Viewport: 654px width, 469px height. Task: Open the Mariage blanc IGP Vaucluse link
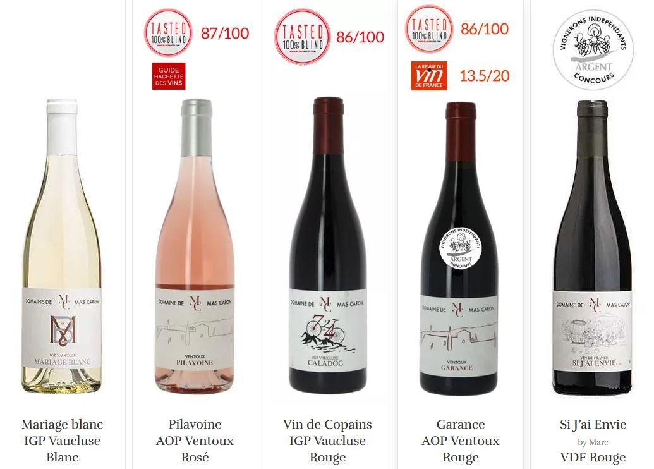coord(62,441)
